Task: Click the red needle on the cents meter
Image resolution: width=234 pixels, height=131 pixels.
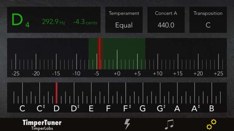Action: [x=100, y=54]
